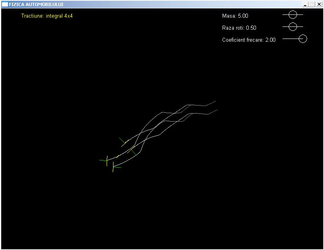324x250 pixels.
Task: Click the window icon beside FIZICA AUTOMOBILULUI
Action: click(4, 4)
